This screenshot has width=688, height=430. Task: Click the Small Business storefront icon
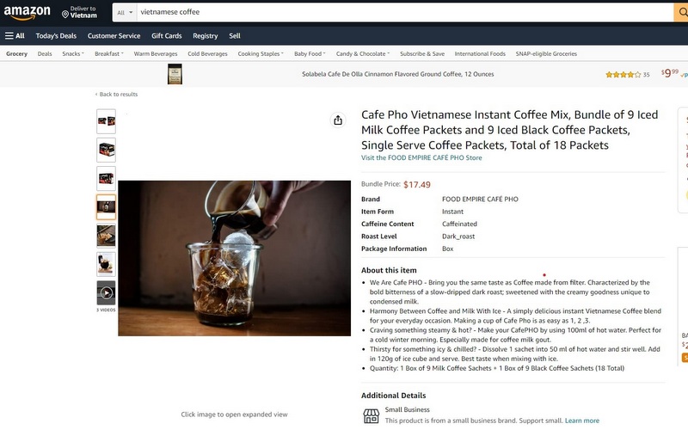pos(372,415)
